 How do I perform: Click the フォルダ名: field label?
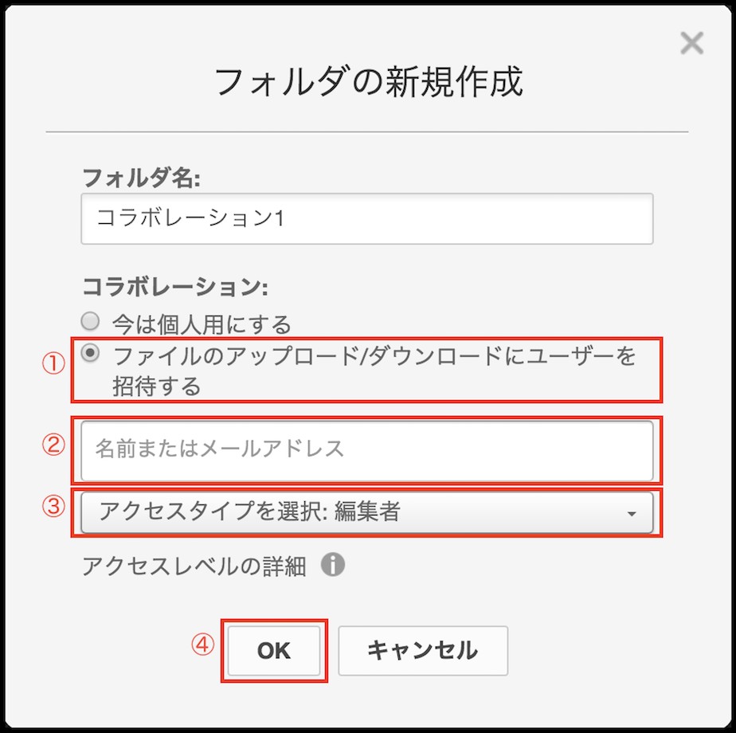coord(140,178)
